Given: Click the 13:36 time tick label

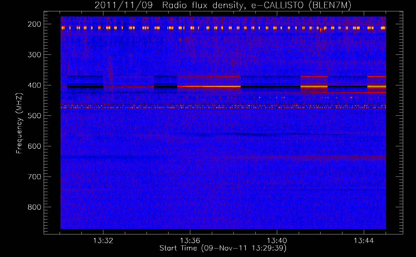Looking at the screenshot, I should (x=190, y=241).
